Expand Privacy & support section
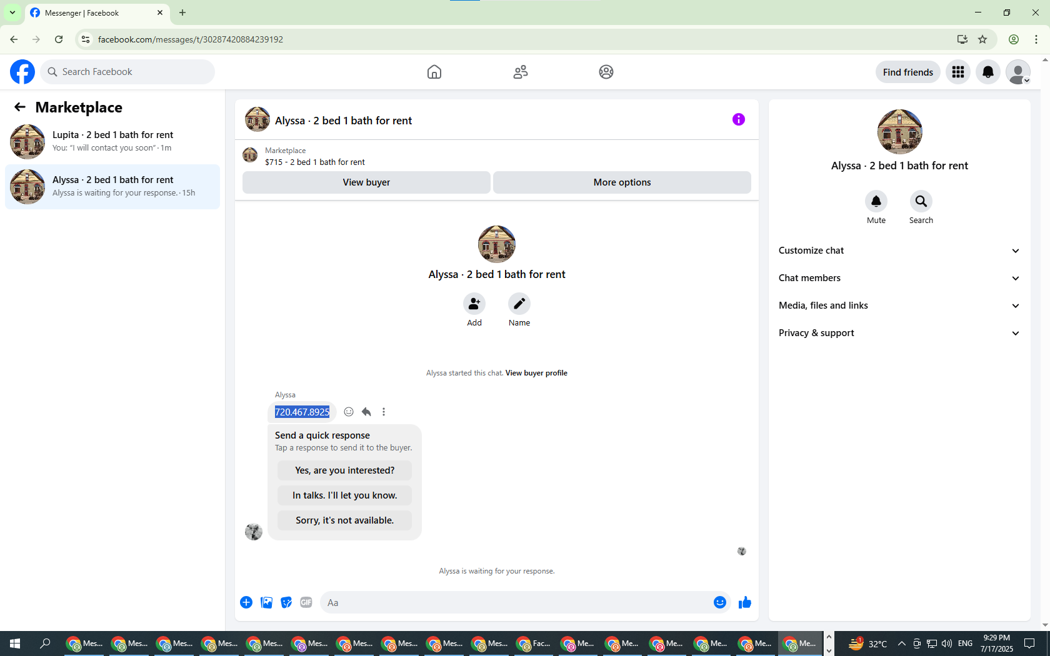This screenshot has width=1050, height=656. point(899,333)
